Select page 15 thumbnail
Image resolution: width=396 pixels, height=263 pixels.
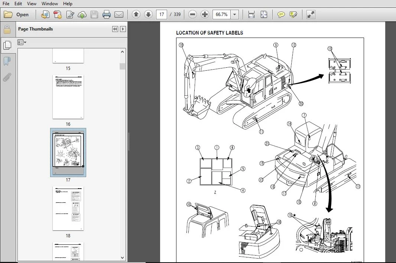point(68,56)
